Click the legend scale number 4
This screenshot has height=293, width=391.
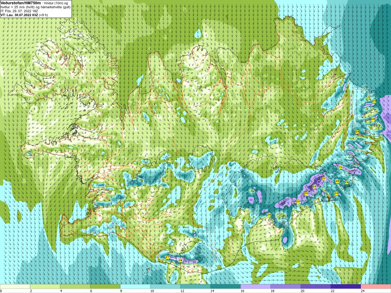[x=61, y=291]
